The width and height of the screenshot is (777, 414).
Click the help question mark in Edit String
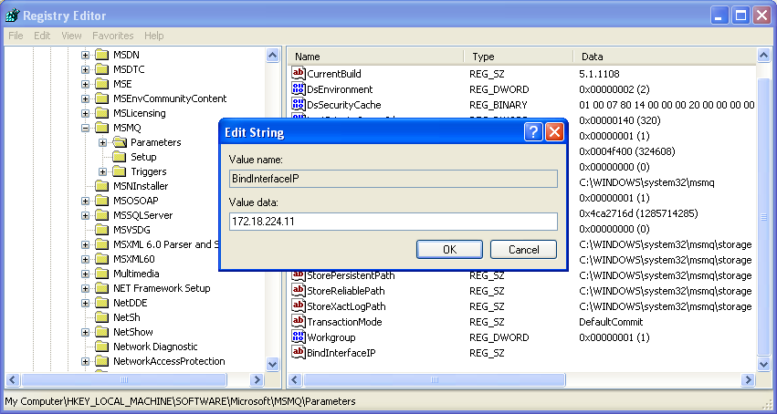(x=533, y=132)
